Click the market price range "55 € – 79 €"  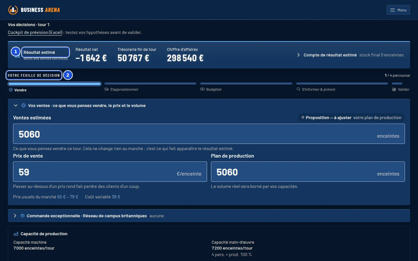[x=68, y=197]
